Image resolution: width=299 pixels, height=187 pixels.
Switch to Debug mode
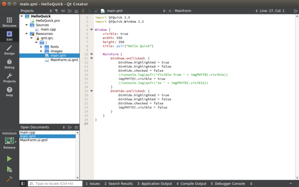(9, 64)
